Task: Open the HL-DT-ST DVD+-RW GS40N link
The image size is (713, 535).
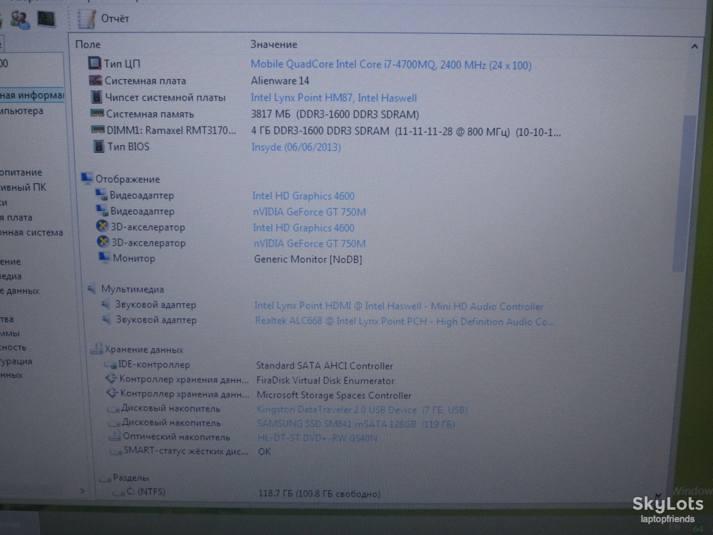Action: 318,438
